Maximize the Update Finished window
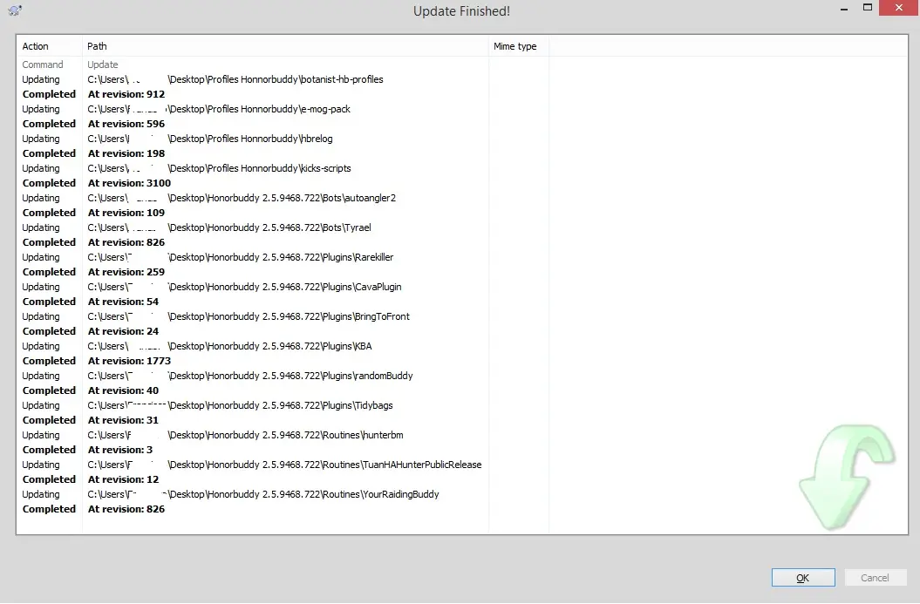This screenshot has width=920, height=604. 868,8
